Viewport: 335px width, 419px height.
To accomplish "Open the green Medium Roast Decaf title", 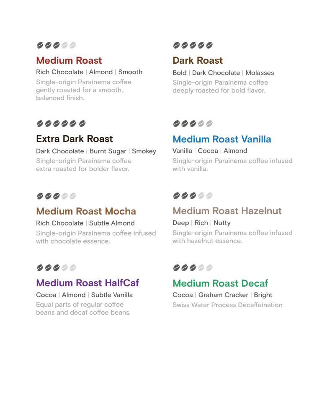I will click(x=220, y=283).
